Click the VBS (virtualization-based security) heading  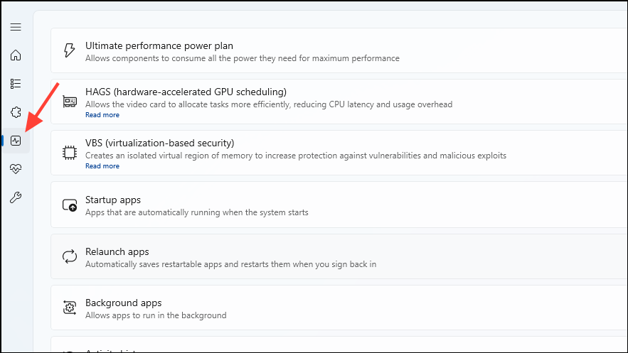(x=160, y=143)
